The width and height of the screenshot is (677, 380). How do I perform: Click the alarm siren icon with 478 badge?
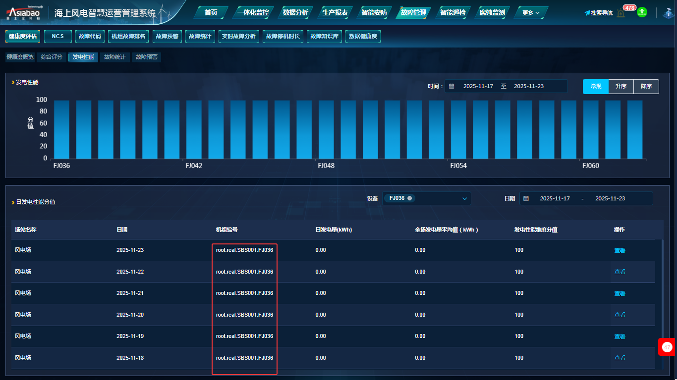pyautogui.click(x=621, y=13)
